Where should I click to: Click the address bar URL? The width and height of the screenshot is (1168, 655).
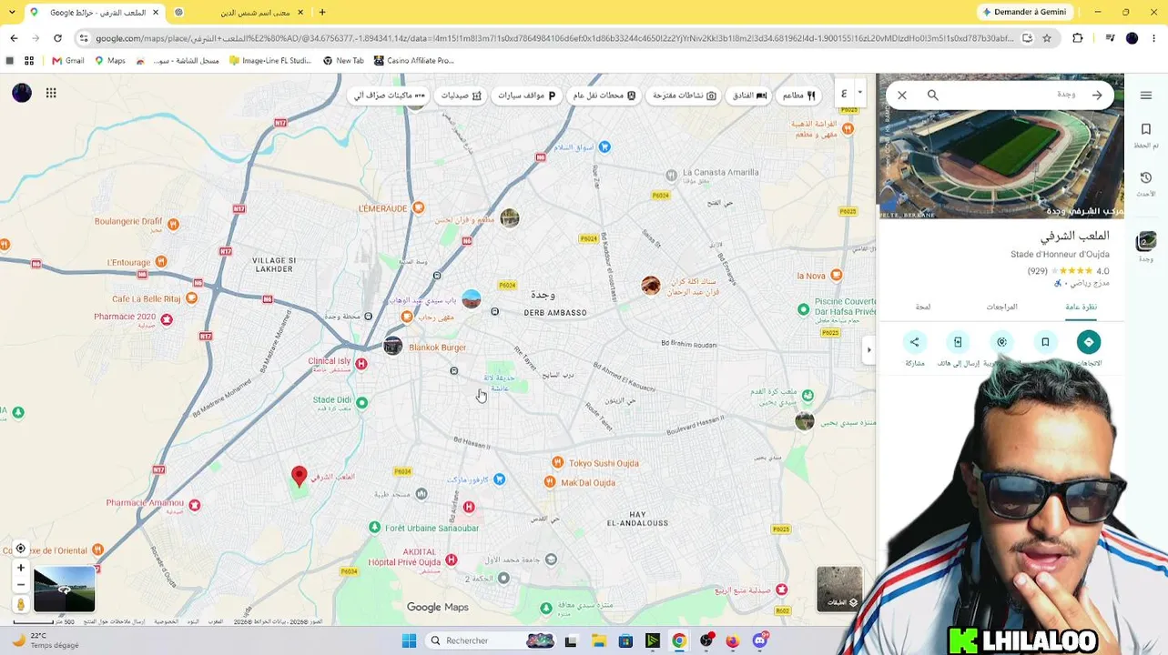[554, 38]
